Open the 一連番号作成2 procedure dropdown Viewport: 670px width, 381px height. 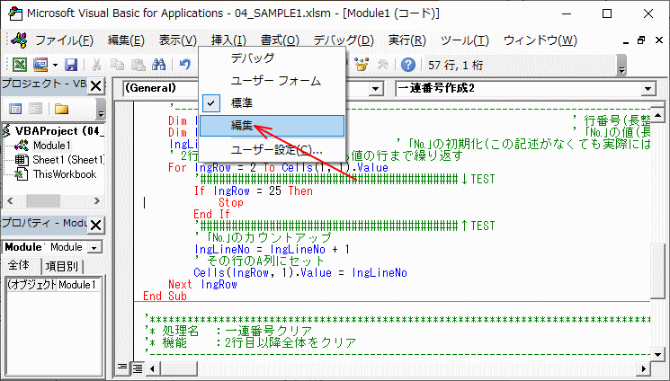click(648, 89)
